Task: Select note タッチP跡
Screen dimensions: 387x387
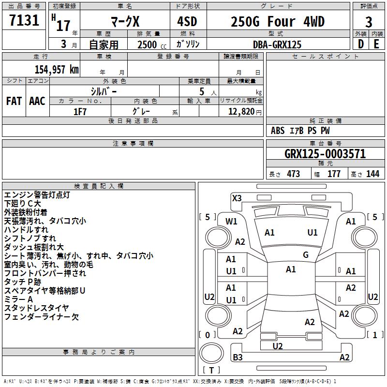Action: tap(22, 282)
